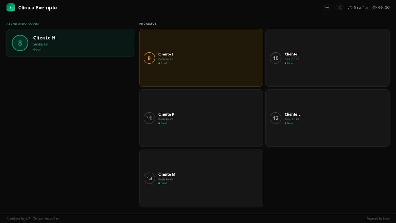Click the Geral tag under Posição #1
Viewport: 396px width, 223px height.
pyautogui.click(x=163, y=63)
